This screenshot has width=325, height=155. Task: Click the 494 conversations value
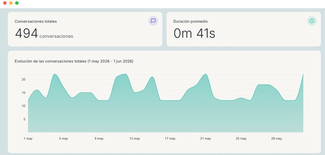tap(26, 33)
